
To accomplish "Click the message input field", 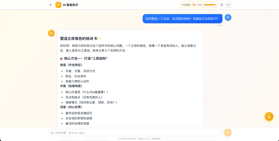I will (x=135, y=133).
